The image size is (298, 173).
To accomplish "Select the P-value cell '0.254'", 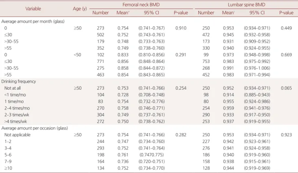I will click(x=181, y=88).
